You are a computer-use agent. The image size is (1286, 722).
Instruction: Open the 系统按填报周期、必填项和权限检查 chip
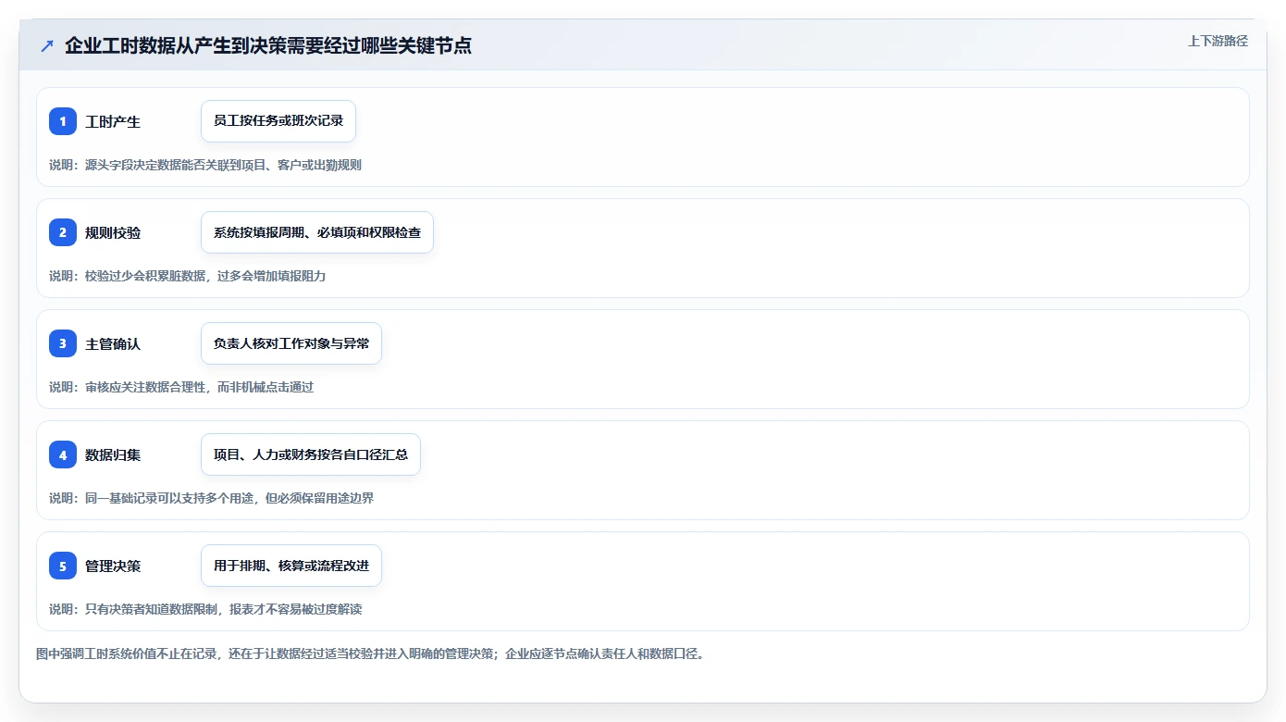tap(317, 232)
